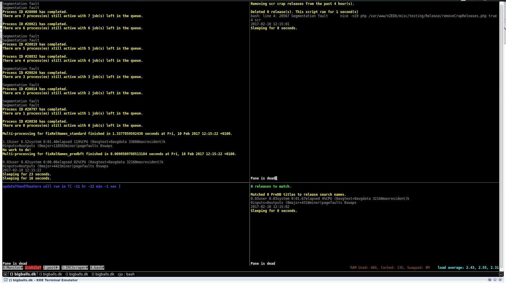This screenshot has width=506, height=283.
Task: Open the window menu down-arrow button
Action: (x=495, y=280)
